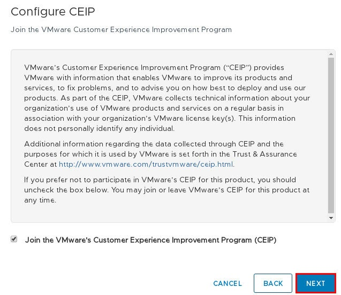Screen dimensions: 341x295
Task: Click the NEXT button
Action: [x=315, y=283]
